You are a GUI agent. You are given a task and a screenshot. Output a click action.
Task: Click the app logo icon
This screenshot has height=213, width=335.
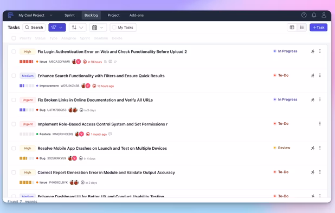coord(10,15)
